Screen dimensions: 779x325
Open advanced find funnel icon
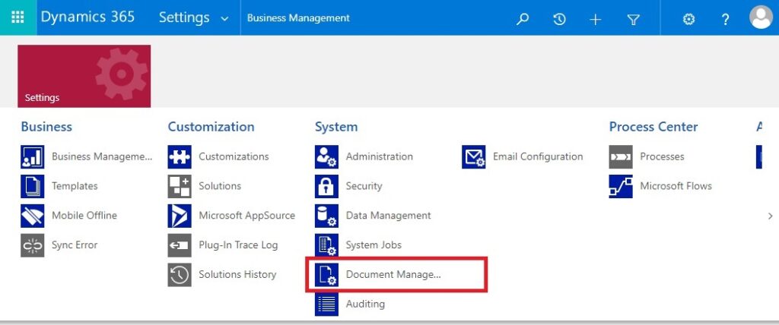coord(633,19)
